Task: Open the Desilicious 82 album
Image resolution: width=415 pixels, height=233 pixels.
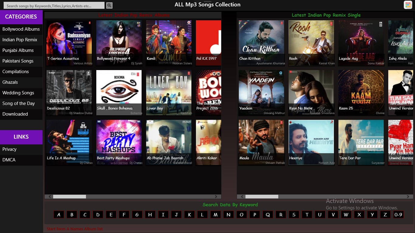Action: tap(69, 93)
